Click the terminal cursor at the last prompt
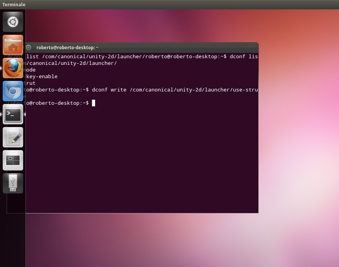This screenshot has width=339, height=267. (94, 103)
